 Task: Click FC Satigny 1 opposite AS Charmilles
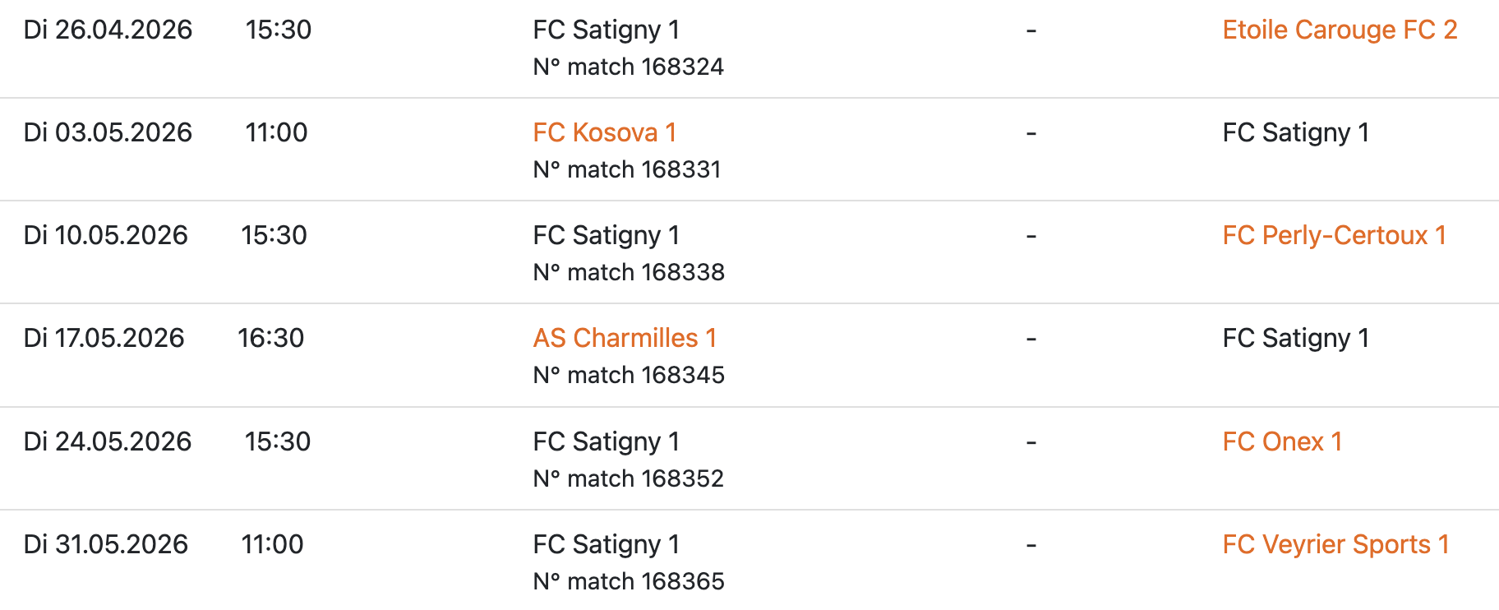pyautogui.click(x=1295, y=339)
